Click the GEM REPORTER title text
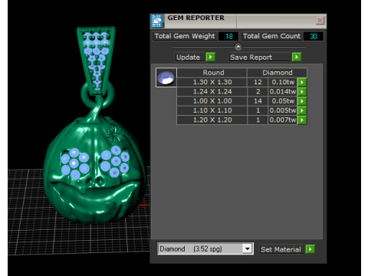This screenshot has width=368, height=276. pyautogui.click(x=196, y=18)
